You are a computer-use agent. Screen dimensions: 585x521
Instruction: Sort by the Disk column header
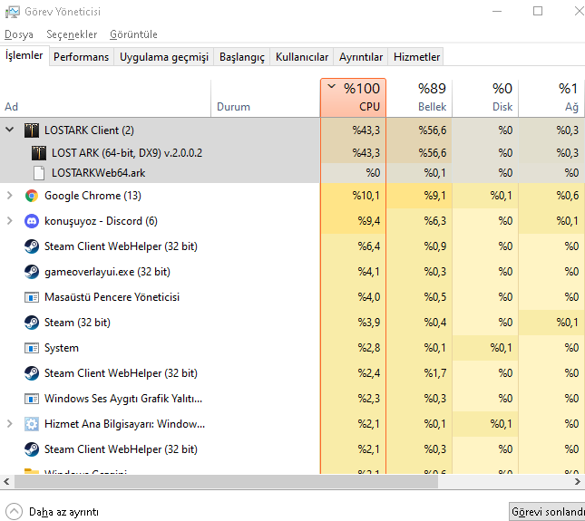(x=485, y=98)
